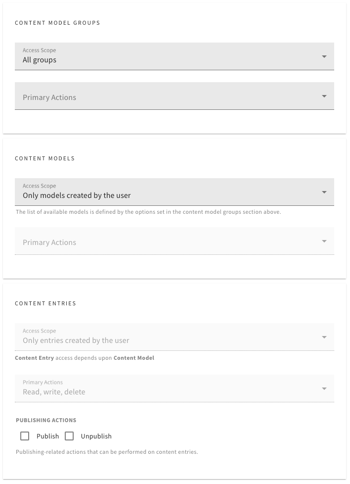Open Content Model Groups Access Scope dropdown

click(x=174, y=56)
